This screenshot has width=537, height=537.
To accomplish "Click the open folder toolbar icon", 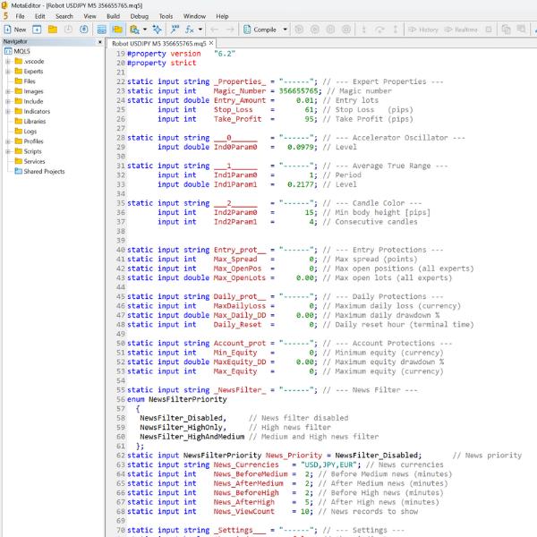I will coord(54,30).
